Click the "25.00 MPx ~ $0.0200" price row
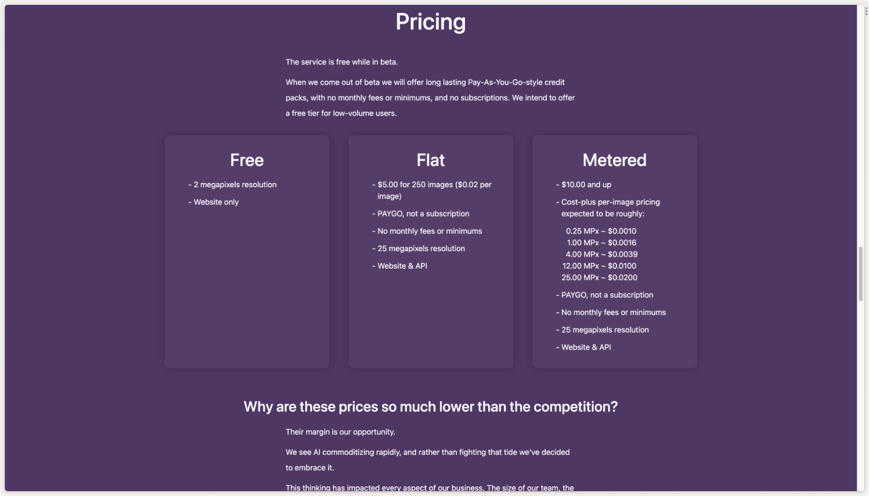The height and width of the screenshot is (496, 869). coord(599,277)
